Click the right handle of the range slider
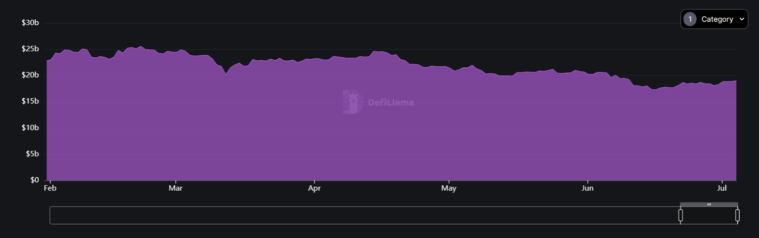This screenshot has width=759, height=238. tap(737, 215)
